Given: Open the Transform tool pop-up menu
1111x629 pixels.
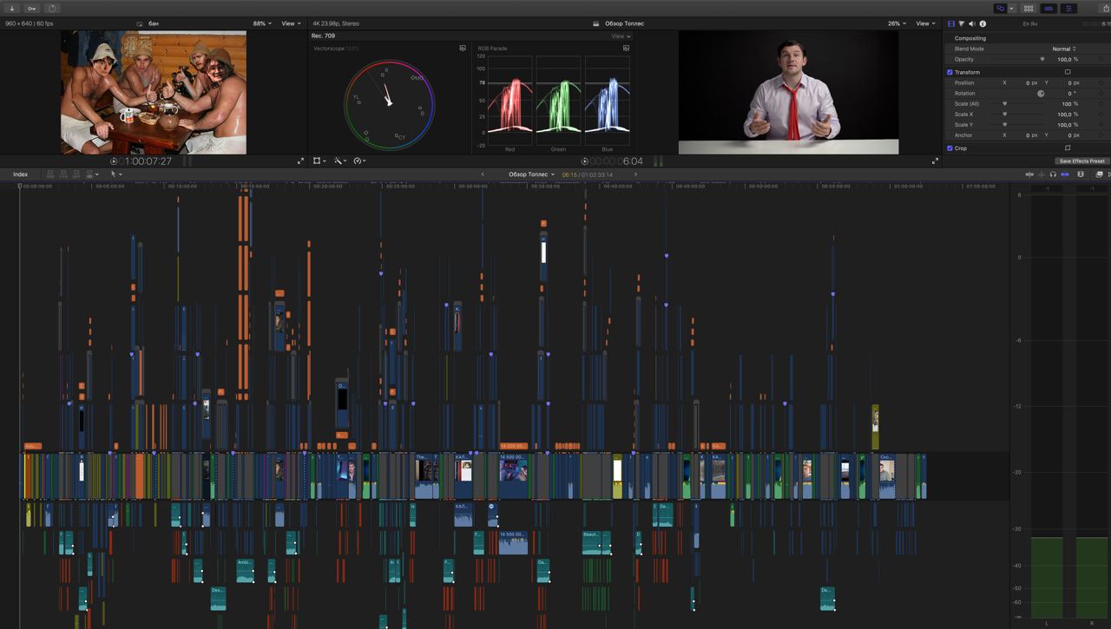Looking at the screenshot, I should tap(319, 161).
